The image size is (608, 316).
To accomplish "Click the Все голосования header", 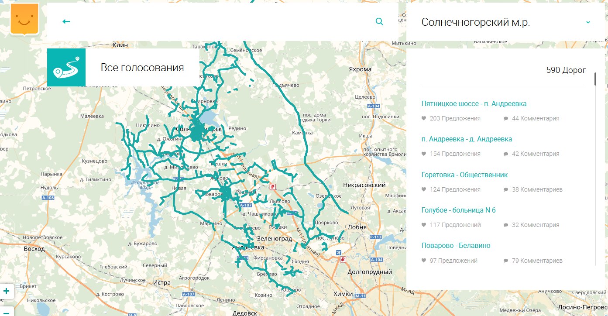I will (x=142, y=67).
